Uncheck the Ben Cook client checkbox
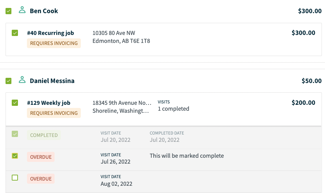Image resolution: width=325 pixels, height=193 pixels. click(x=9, y=11)
